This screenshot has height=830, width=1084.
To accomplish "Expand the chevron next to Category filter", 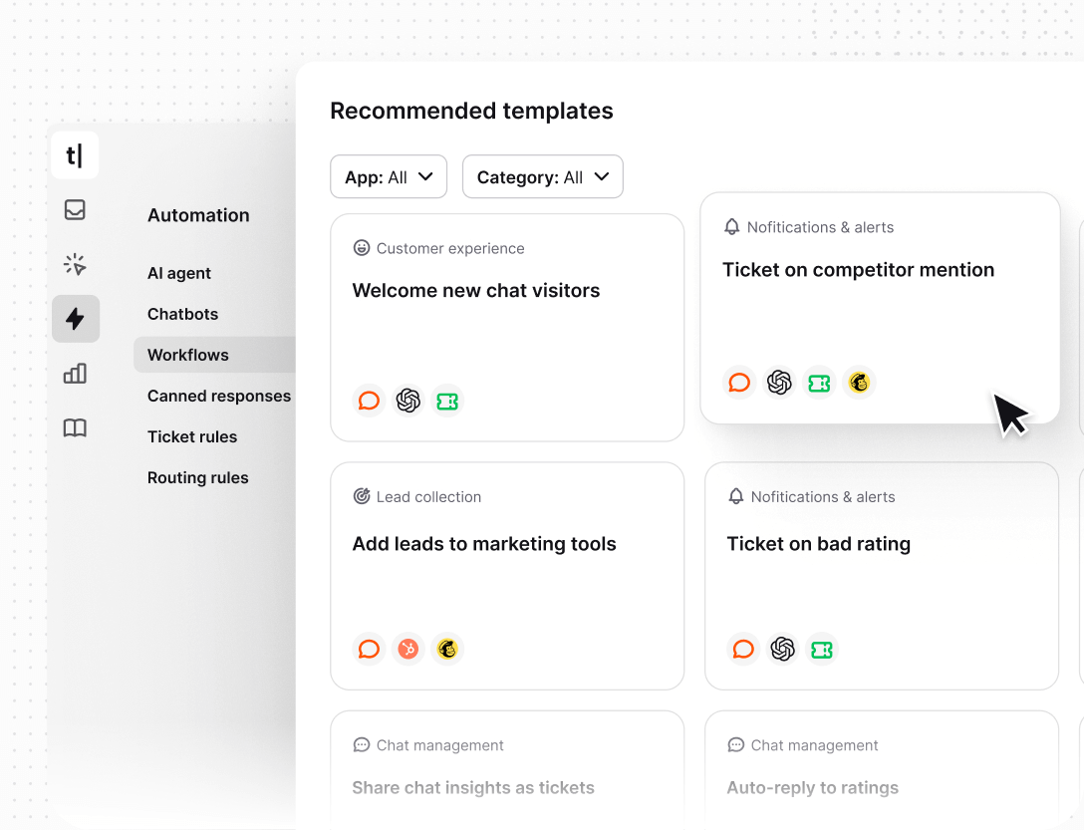I will point(601,175).
